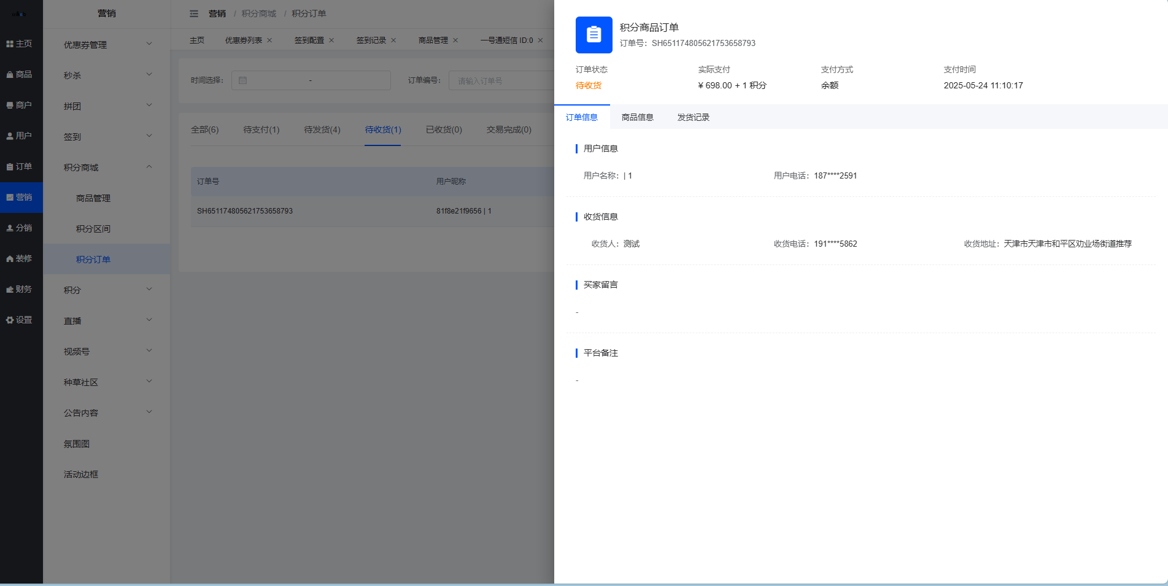Switch to the 发货记录 tab
This screenshot has width=1168, height=586.
693,117
